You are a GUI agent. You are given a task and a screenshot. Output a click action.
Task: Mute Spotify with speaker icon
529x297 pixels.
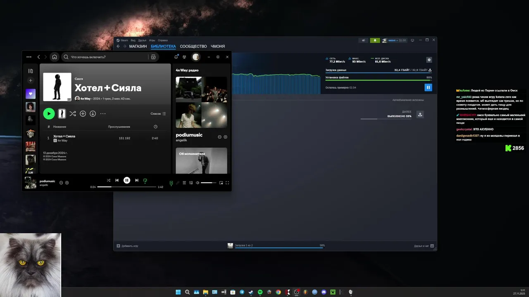[x=198, y=183]
